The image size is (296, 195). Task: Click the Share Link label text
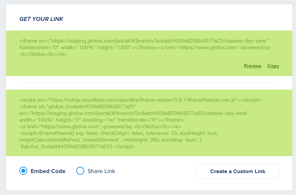coord(101,171)
